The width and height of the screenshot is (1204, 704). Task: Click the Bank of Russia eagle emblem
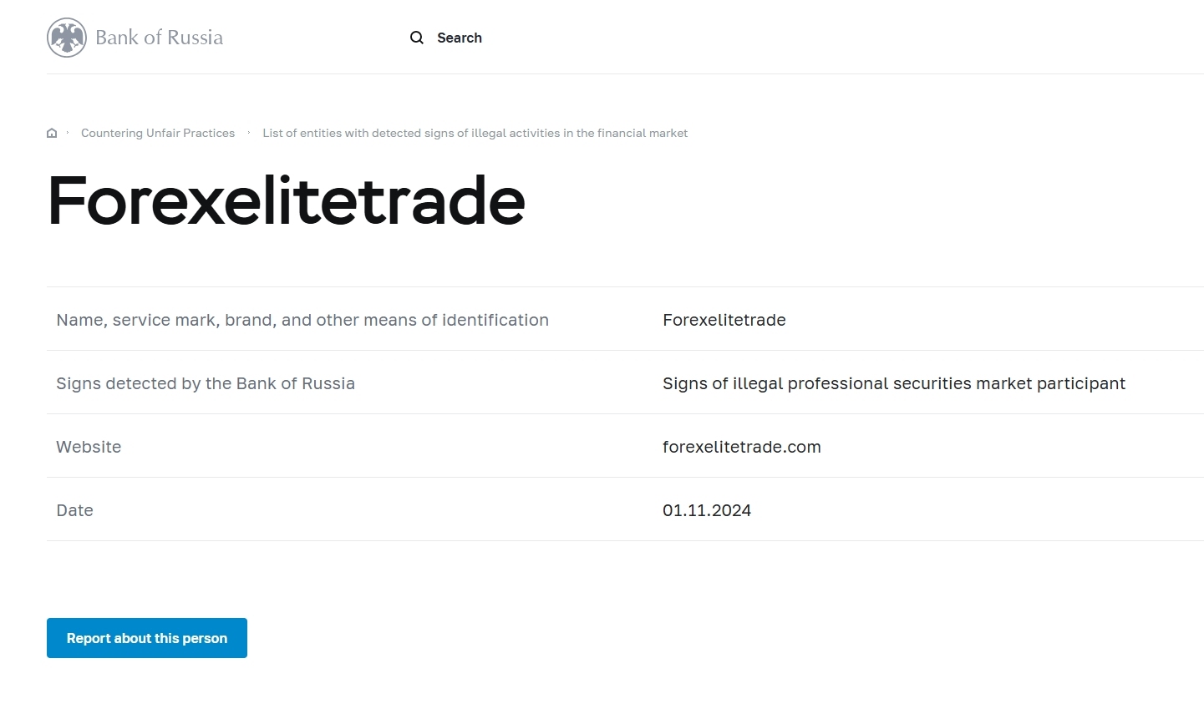tap(67, 38)
